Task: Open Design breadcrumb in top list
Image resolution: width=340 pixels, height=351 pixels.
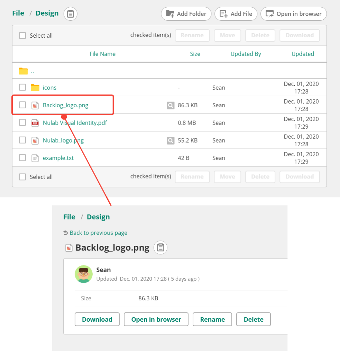Action: [x=47, y=13]
